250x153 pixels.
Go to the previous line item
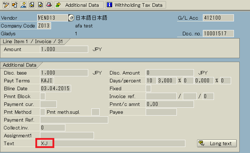pos(32,5)
